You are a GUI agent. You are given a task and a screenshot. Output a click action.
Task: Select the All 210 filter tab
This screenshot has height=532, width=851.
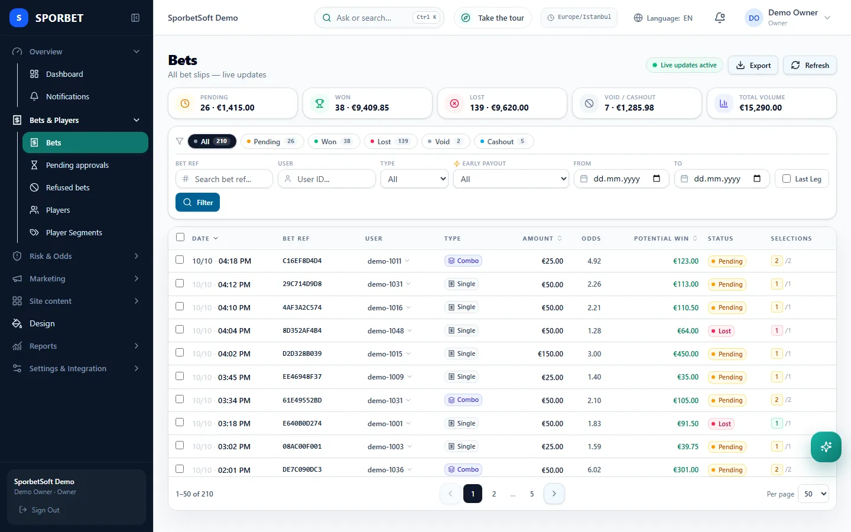212,141
